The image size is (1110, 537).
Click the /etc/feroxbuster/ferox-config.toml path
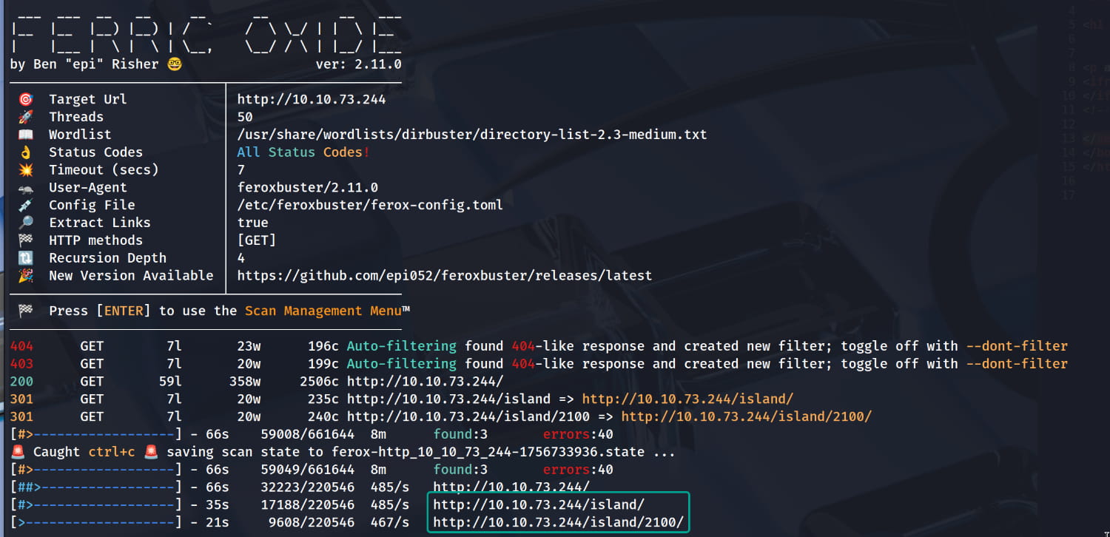[369, 205]
